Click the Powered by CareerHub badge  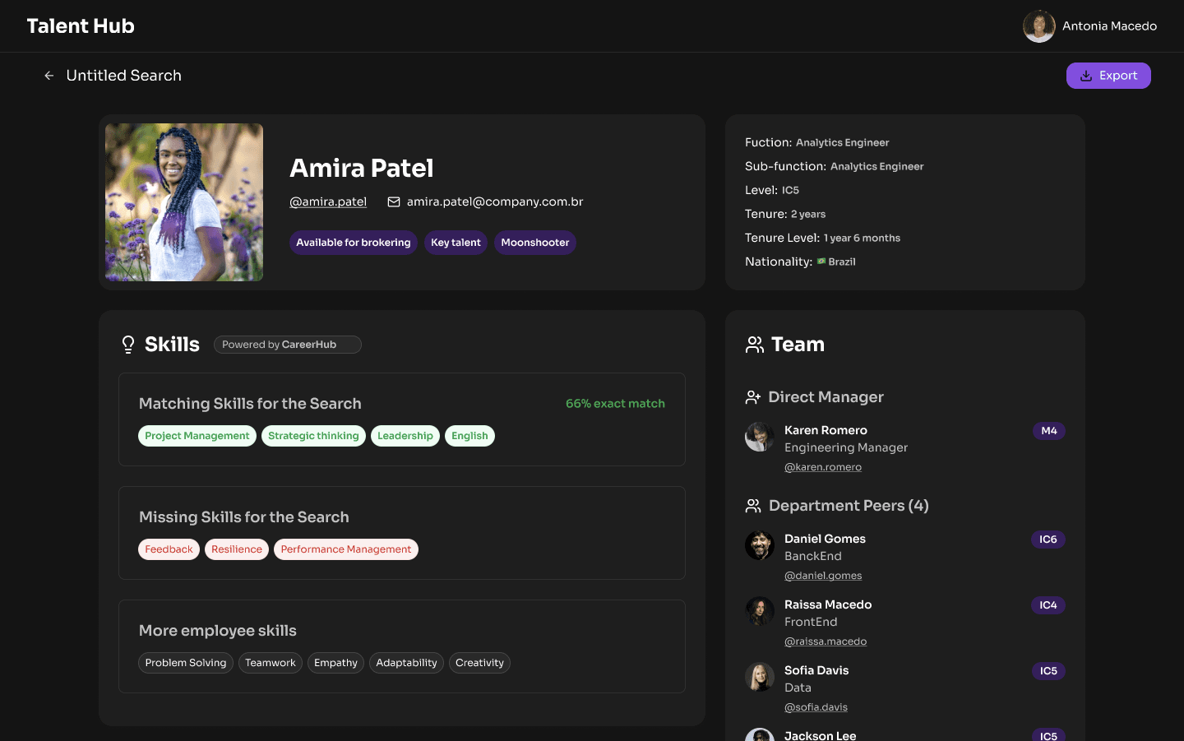click(288, 345)
